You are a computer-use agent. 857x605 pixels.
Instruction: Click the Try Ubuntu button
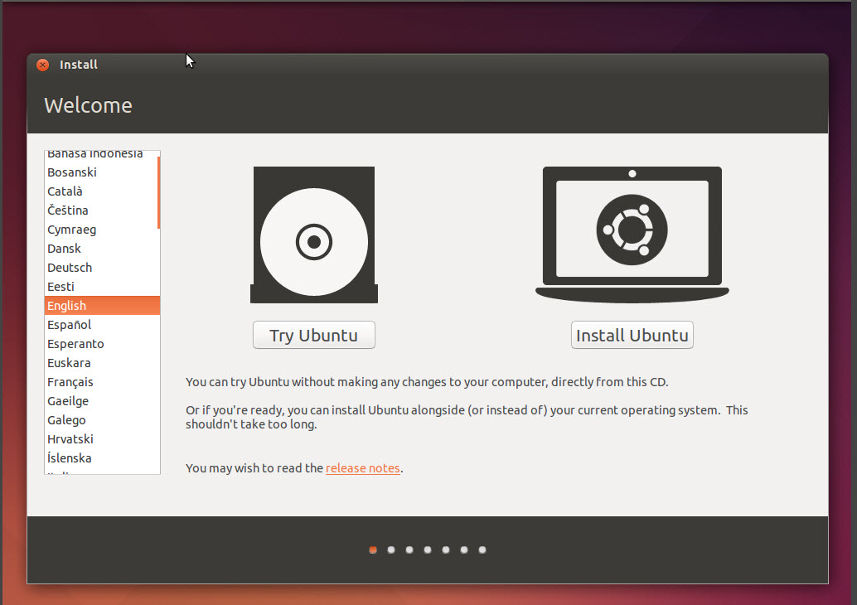point(314,335)
